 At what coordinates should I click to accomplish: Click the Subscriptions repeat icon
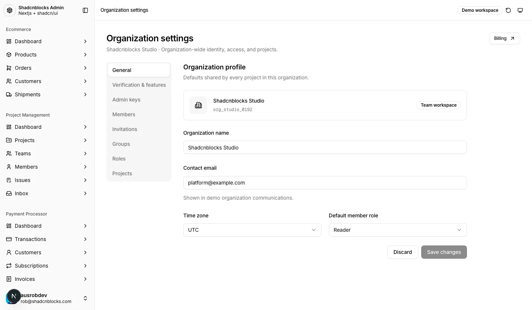(9, 266)
